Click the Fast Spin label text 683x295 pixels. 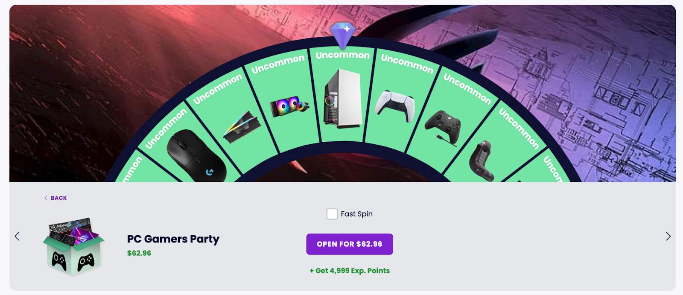point(356,214)
